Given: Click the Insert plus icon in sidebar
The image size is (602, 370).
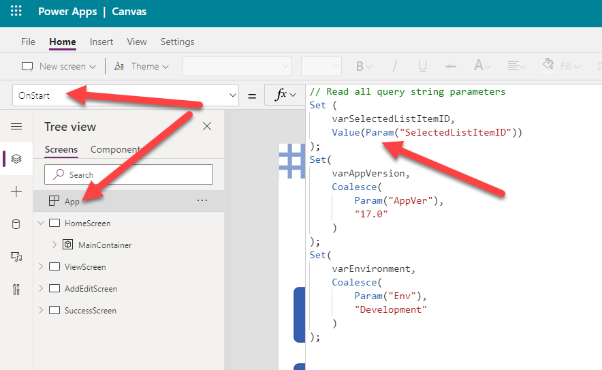Looking at the screenshot, I should 16,192.
